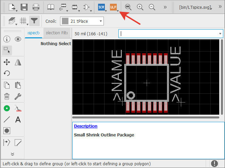This screenshot has height=168, width=225.
Task: Select the device editor icon
Action: [63, 7]
